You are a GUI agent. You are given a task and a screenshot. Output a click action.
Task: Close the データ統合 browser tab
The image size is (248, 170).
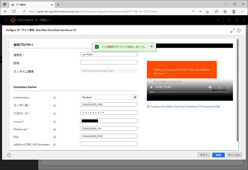tap(52, 5)
